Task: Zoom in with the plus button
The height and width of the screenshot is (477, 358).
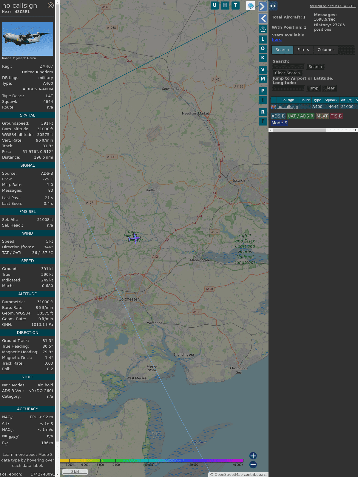Action: (253, 456)
